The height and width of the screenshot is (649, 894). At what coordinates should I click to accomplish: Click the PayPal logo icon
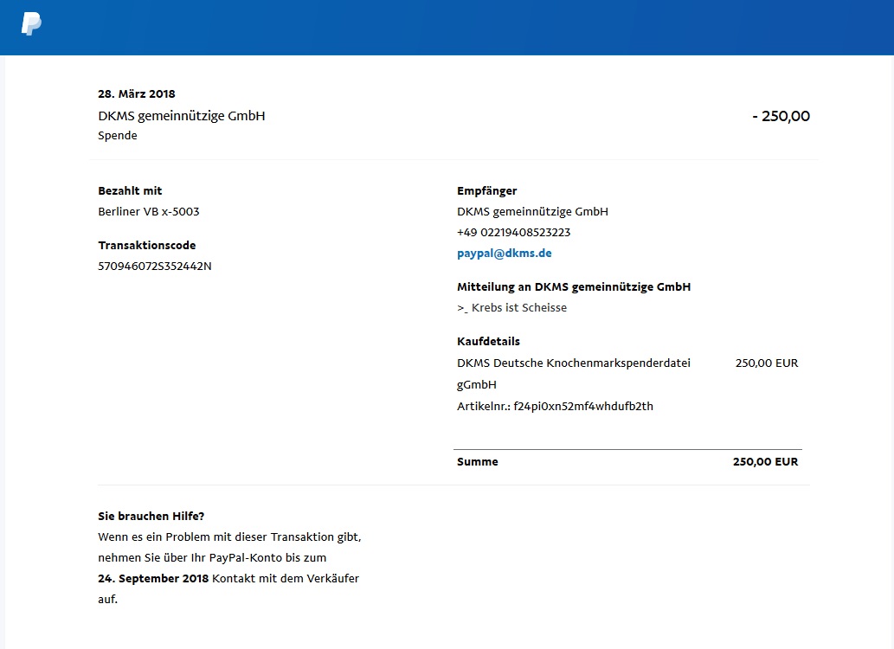pyautogui.click(x=31, y=24)
